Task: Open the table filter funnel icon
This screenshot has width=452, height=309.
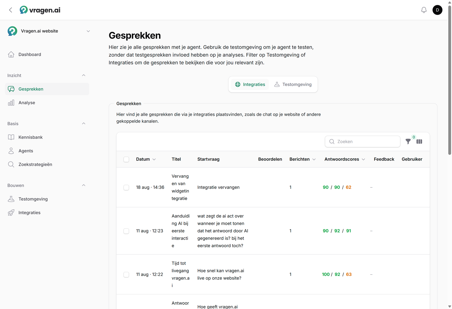Action: [x=408, y=142]
